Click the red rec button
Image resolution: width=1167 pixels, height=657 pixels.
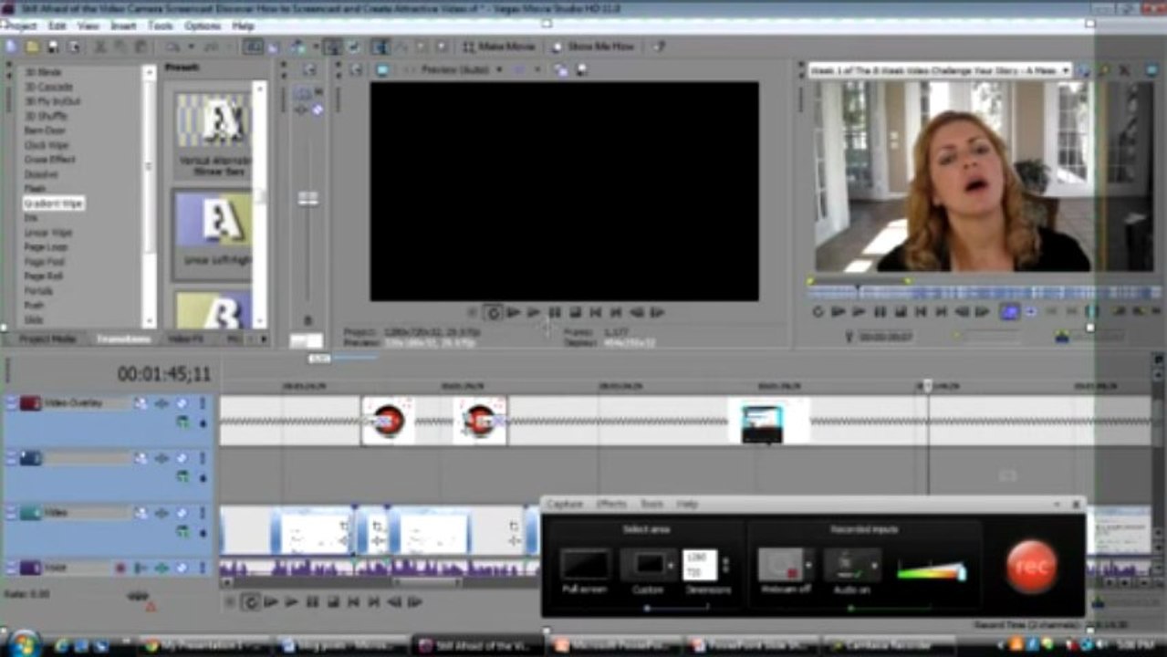(x=1031, y=567)
